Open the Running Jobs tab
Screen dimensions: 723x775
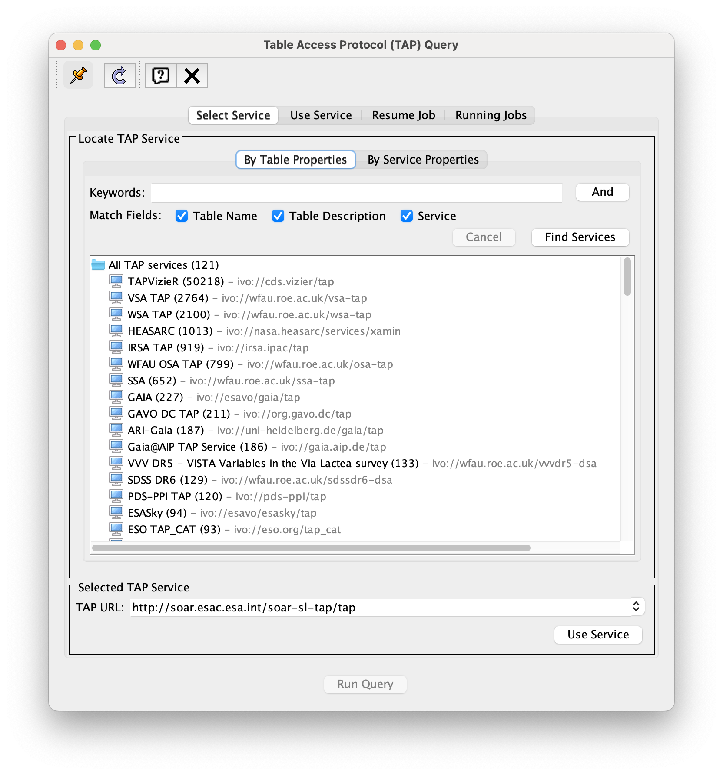[x=491, y=115]
